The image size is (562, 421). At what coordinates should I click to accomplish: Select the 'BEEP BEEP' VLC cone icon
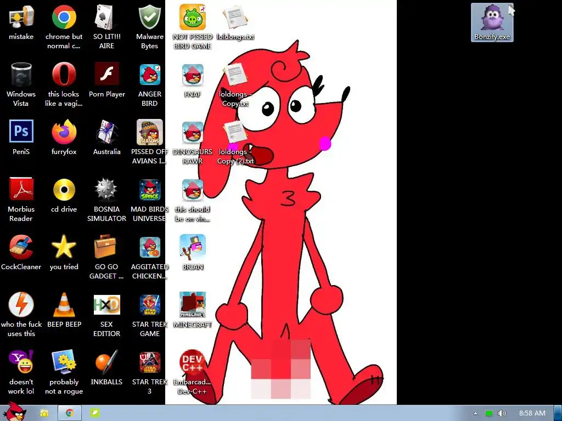tap(64, 310)
